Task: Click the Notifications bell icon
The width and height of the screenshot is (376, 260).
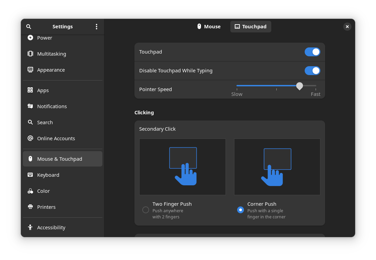Action: 30,106
